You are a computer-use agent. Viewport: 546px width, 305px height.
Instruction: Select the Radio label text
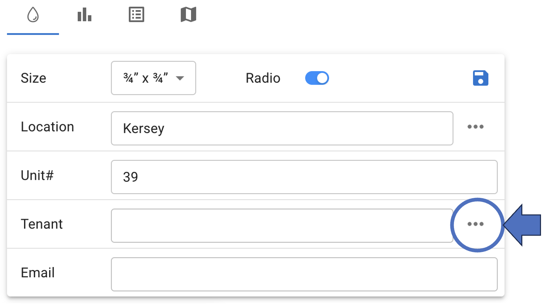tap(263, 78)
